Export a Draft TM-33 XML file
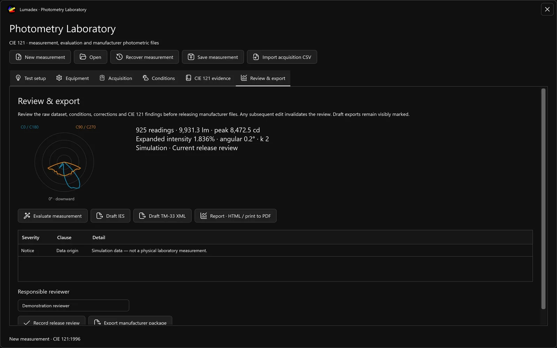557x348 pixels. [162, 216]
